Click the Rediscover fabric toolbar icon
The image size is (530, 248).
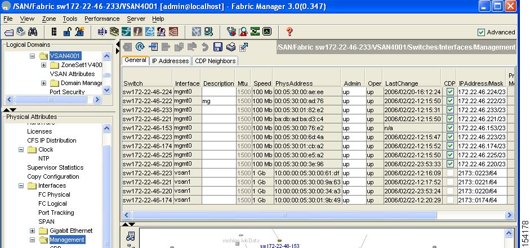pos(21,32)
